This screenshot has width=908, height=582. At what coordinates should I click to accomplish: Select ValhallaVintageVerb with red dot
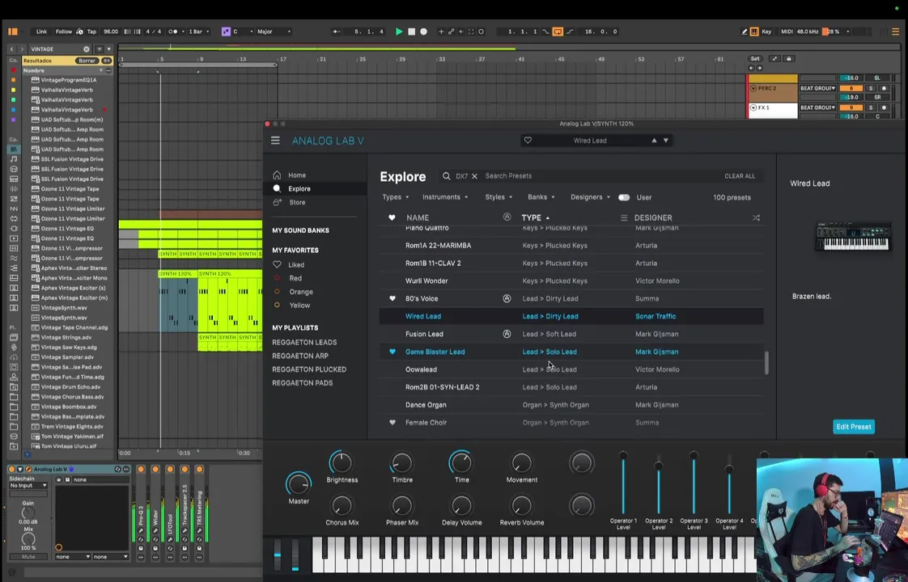tap(66, 109)
